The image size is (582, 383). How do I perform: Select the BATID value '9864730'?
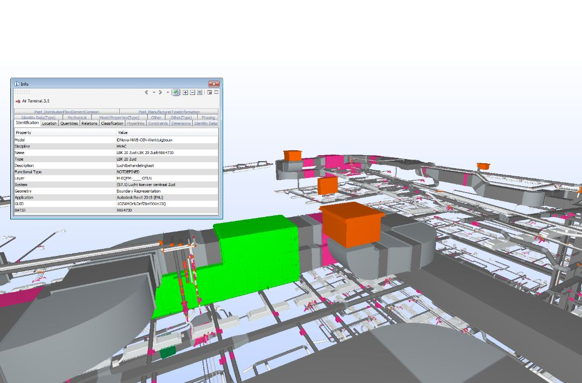tap(124, 210)
